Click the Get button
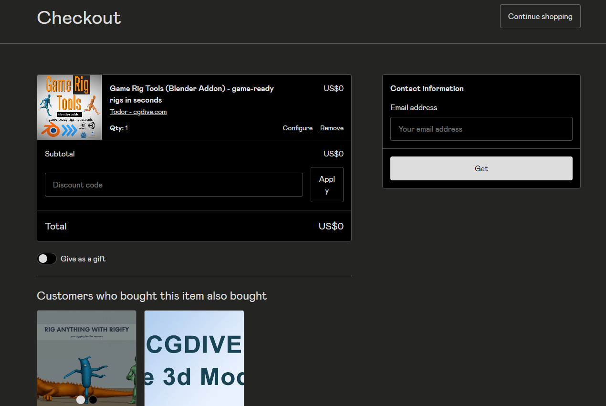Image resolution: width=606 pixels, height=406 pixels. pos(481,168)
